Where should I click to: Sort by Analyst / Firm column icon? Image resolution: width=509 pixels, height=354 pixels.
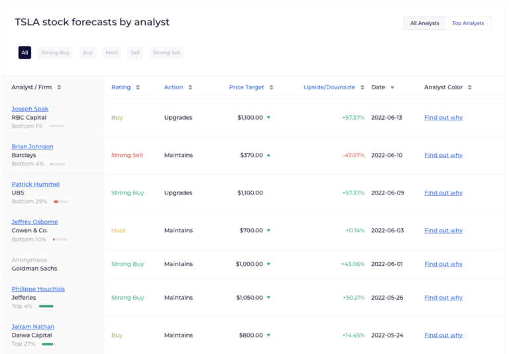[59, 87]
